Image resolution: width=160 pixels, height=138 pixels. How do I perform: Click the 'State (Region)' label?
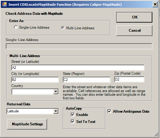pos(73,74)
